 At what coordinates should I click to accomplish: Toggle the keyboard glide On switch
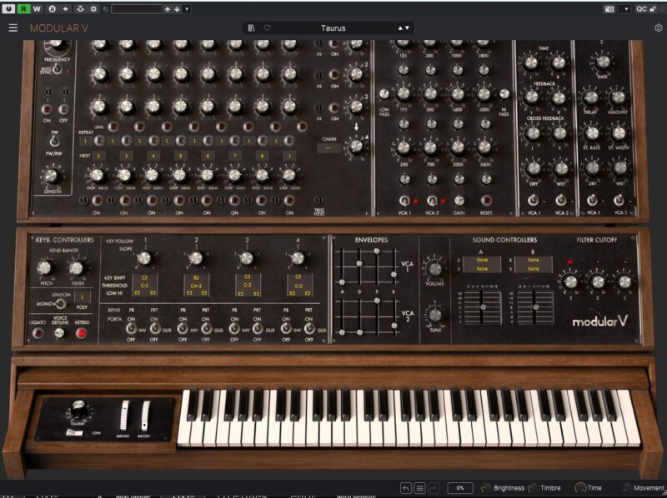[x=75, y=432]
